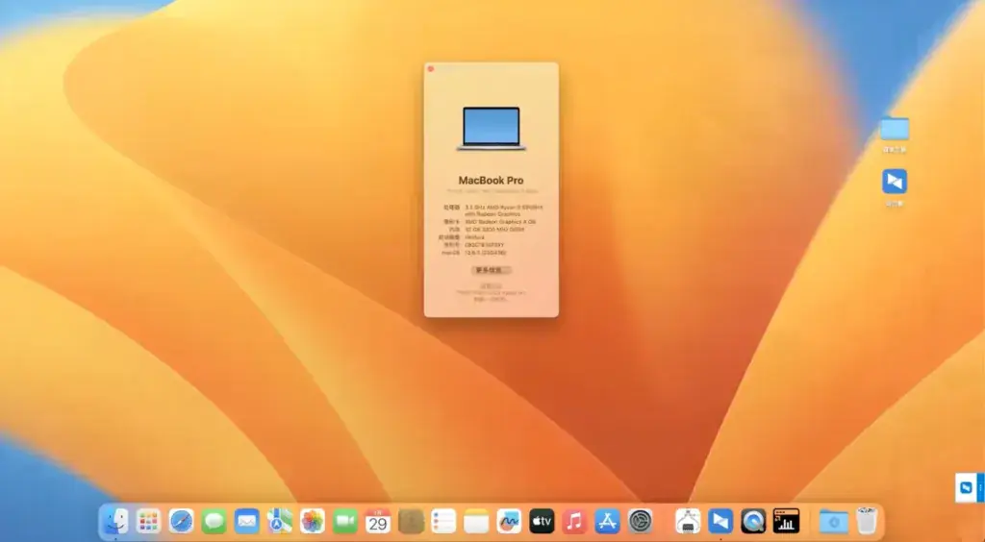Click the Ventura startup disk value
This screenshot has width=985, height=542.
(x=475, y=237)
